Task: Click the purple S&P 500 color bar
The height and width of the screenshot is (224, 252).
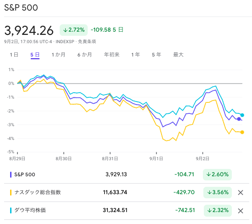Action: click(x=11, y=175)
